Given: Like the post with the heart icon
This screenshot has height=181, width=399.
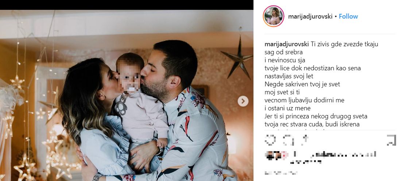Looking at the screenshot, I should click(x=270, y=140).
